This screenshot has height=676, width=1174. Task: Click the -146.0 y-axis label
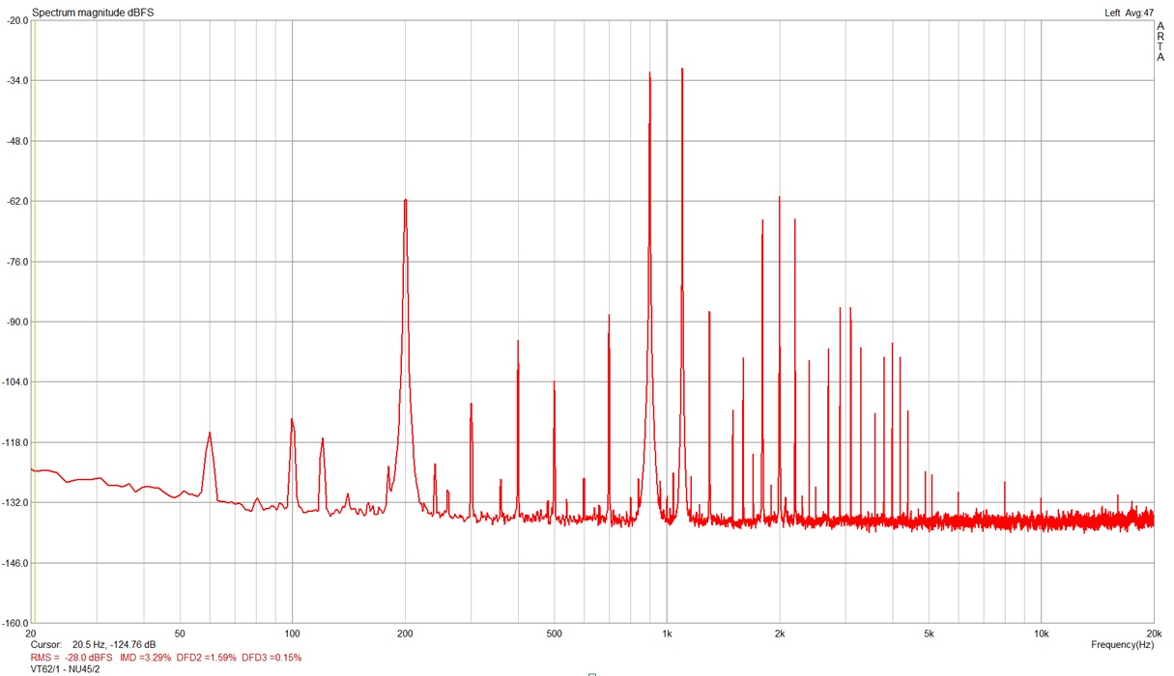point(14,563)
